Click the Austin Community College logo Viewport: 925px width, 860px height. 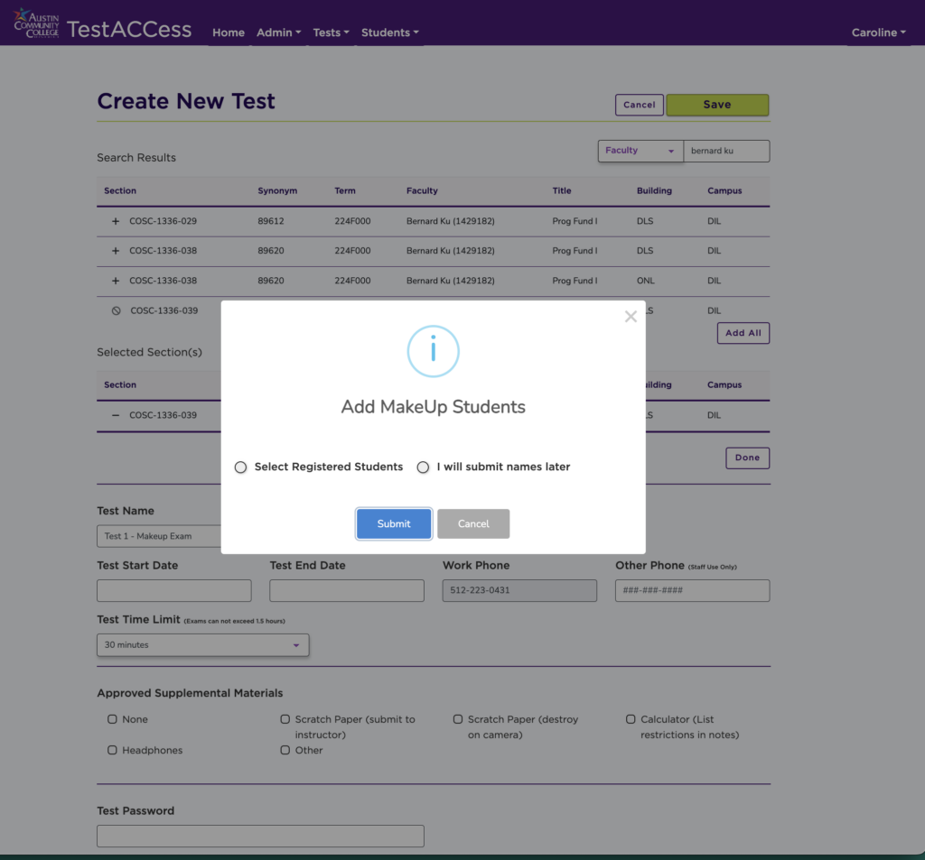tap(36, 24)
